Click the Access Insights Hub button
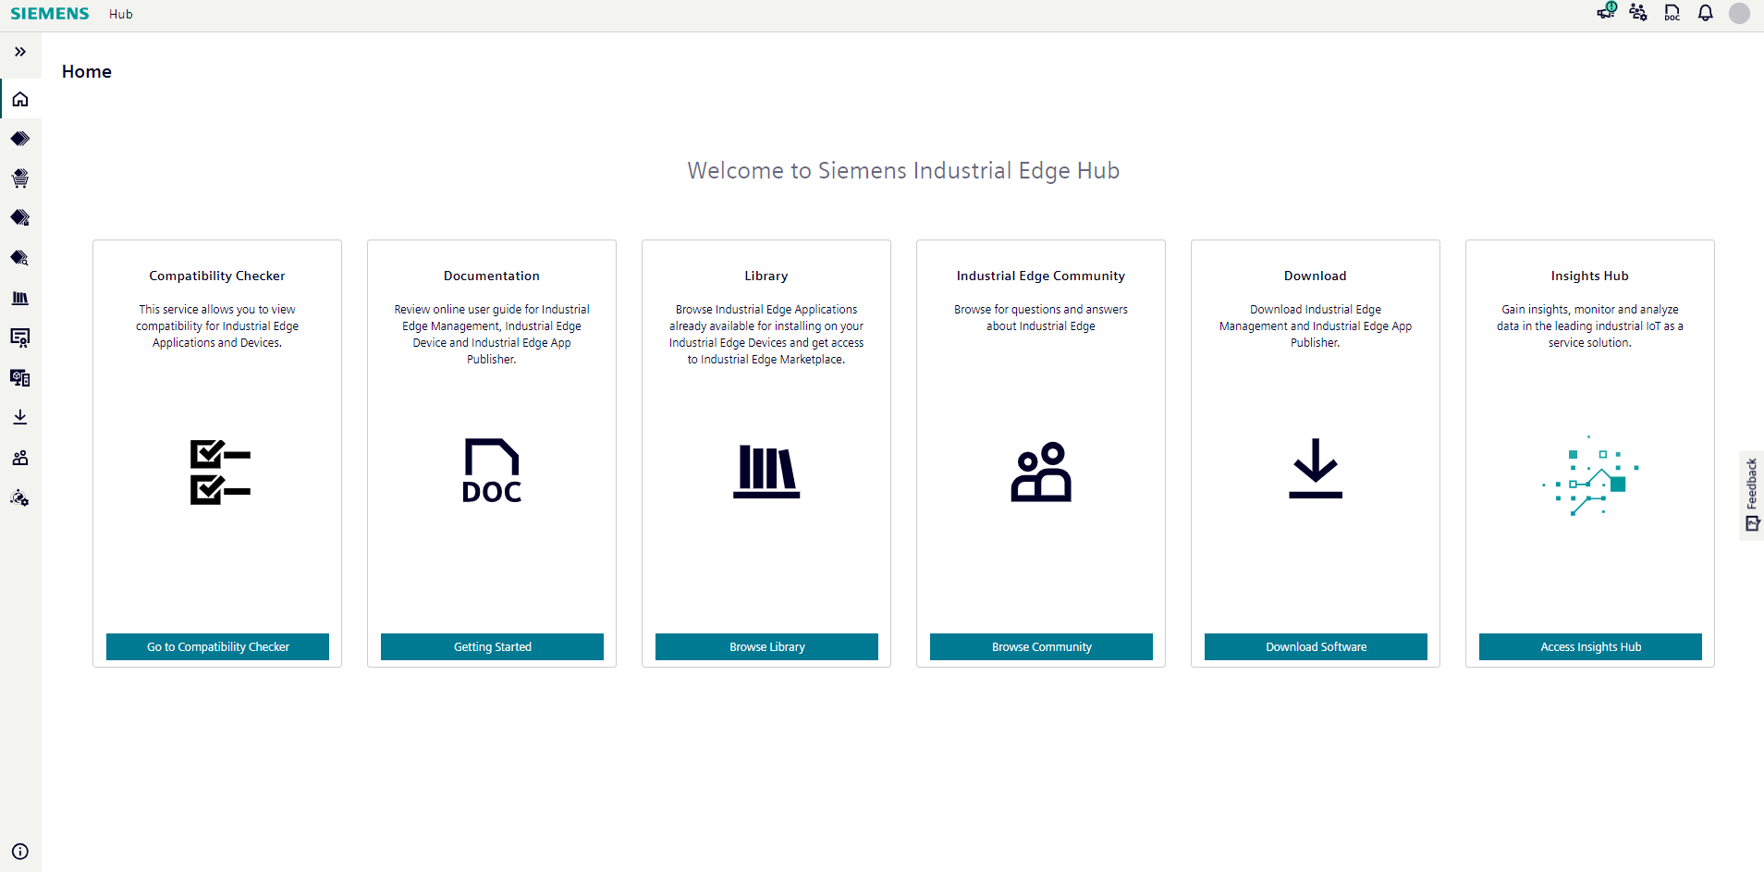This screenshot has height=872, width=1764. pos(1590,646)
